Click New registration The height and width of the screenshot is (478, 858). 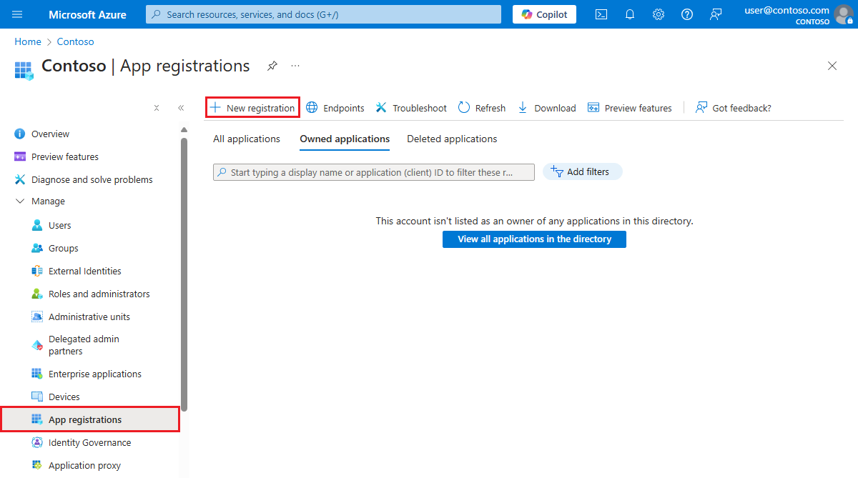pos(252,108)
